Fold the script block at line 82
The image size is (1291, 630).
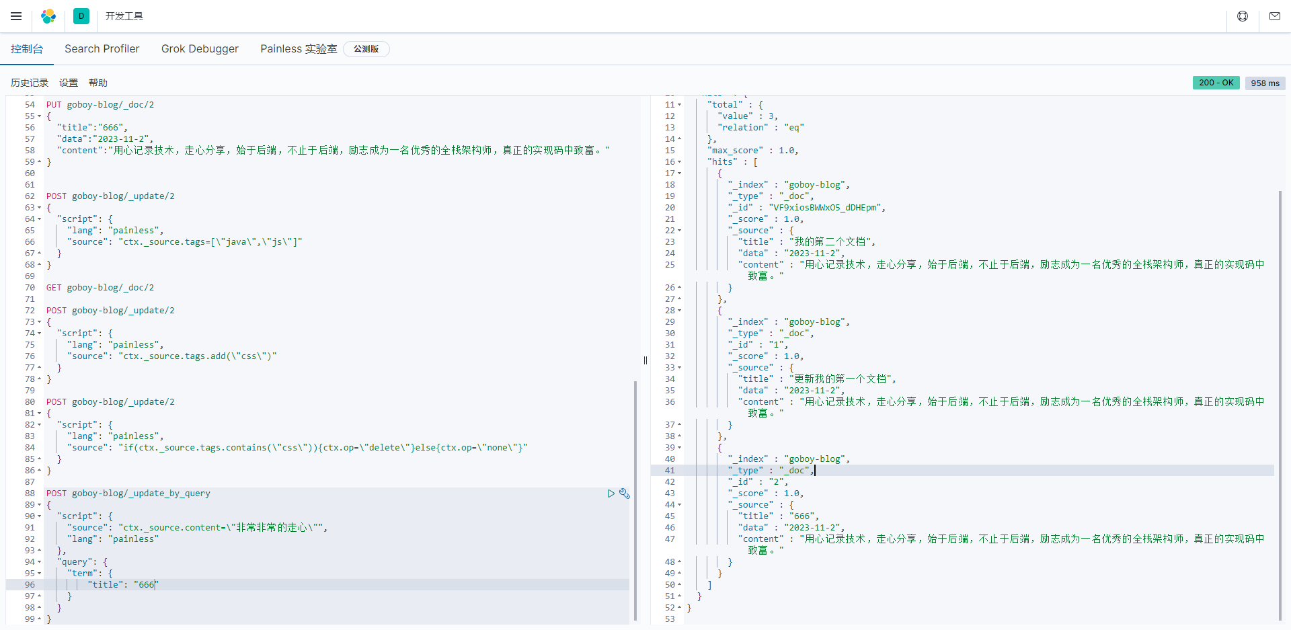[39, 425]
